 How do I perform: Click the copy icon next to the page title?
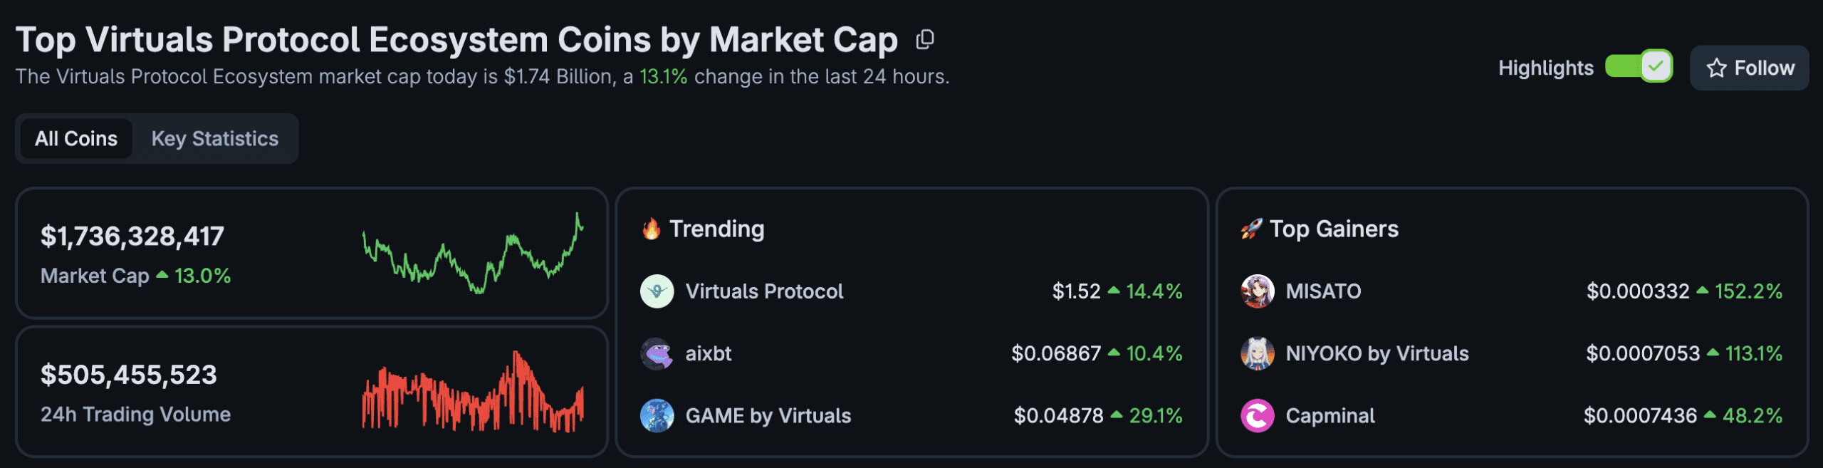point(925,41)
